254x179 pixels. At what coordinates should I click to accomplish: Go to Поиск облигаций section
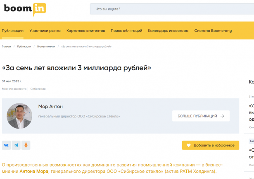[x=126, y=31]
